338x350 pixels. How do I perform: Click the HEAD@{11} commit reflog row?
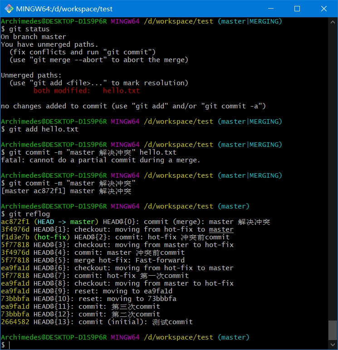tap(81, 306)
